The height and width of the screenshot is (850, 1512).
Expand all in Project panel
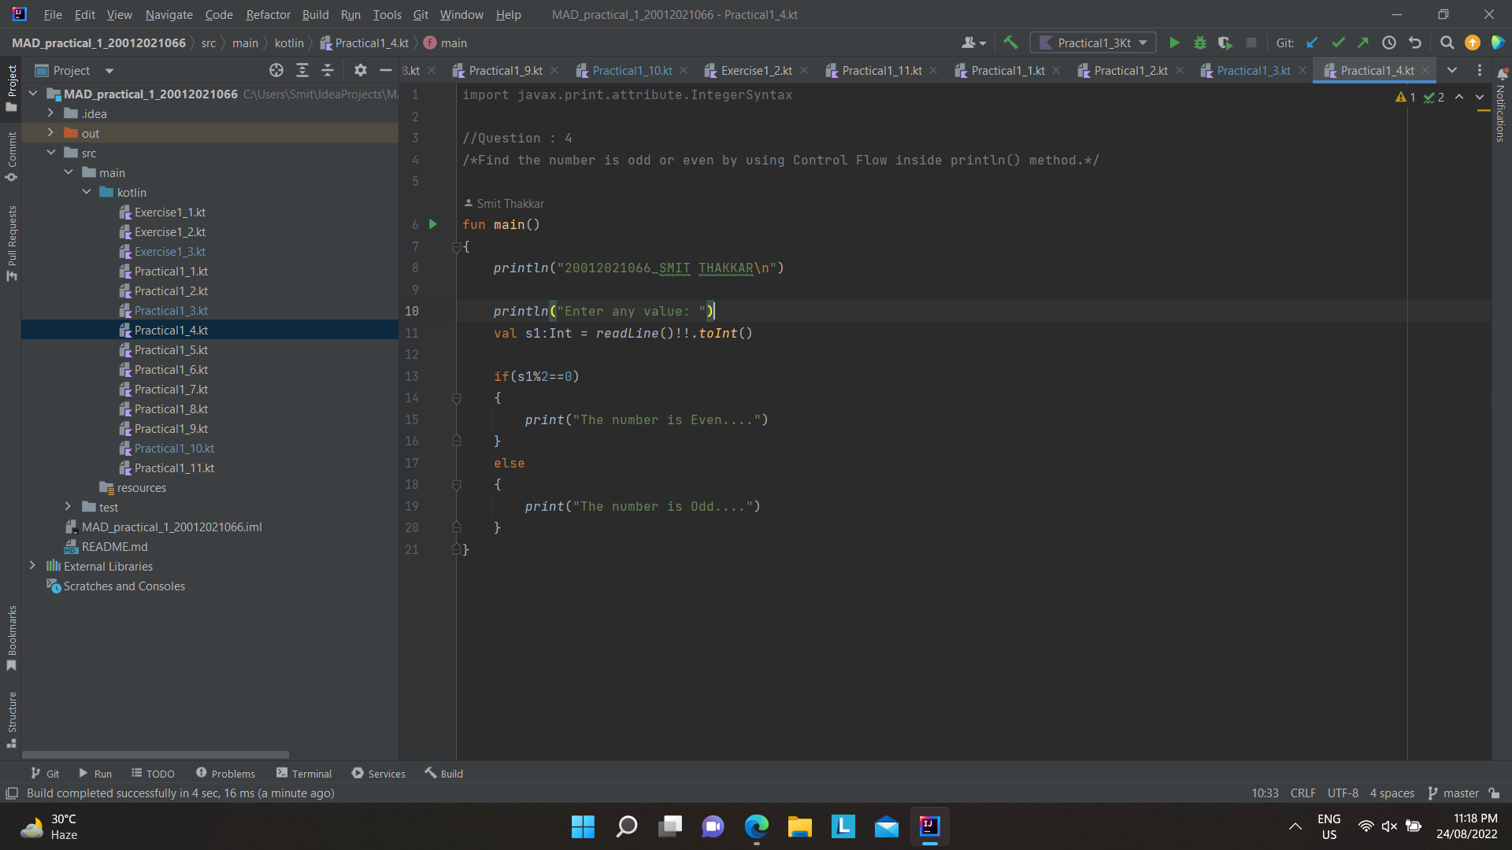pos(302,71)
